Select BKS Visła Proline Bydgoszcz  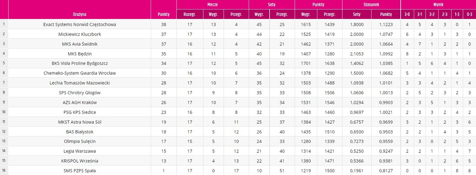tap(80, 63)
